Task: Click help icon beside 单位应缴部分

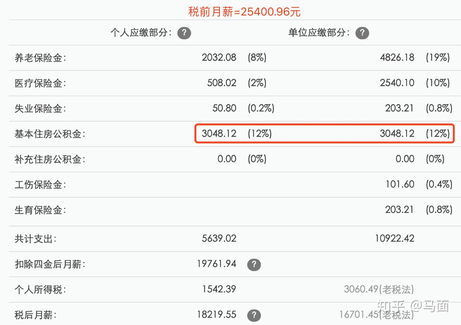Action: (362, 33)
